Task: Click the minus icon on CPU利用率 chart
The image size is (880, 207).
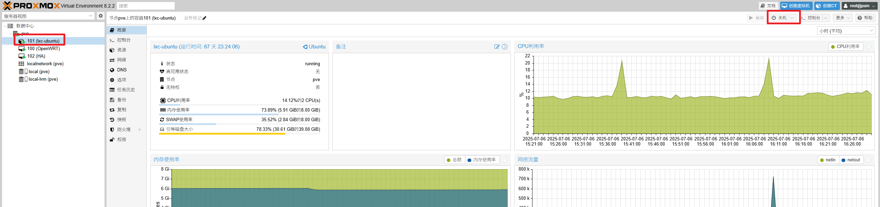Action: coord(869,46)
